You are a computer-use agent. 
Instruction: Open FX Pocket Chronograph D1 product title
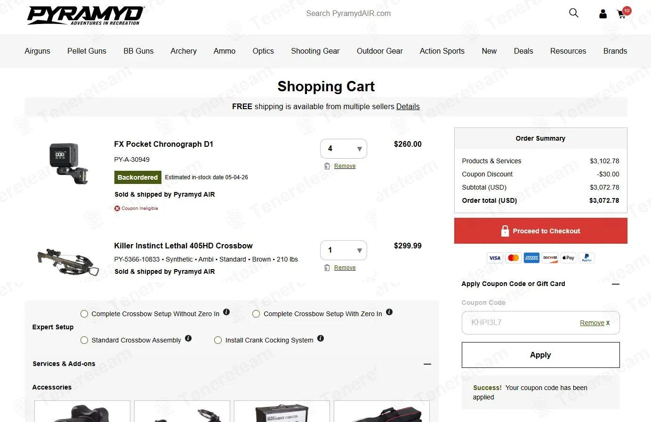[163, 144]
